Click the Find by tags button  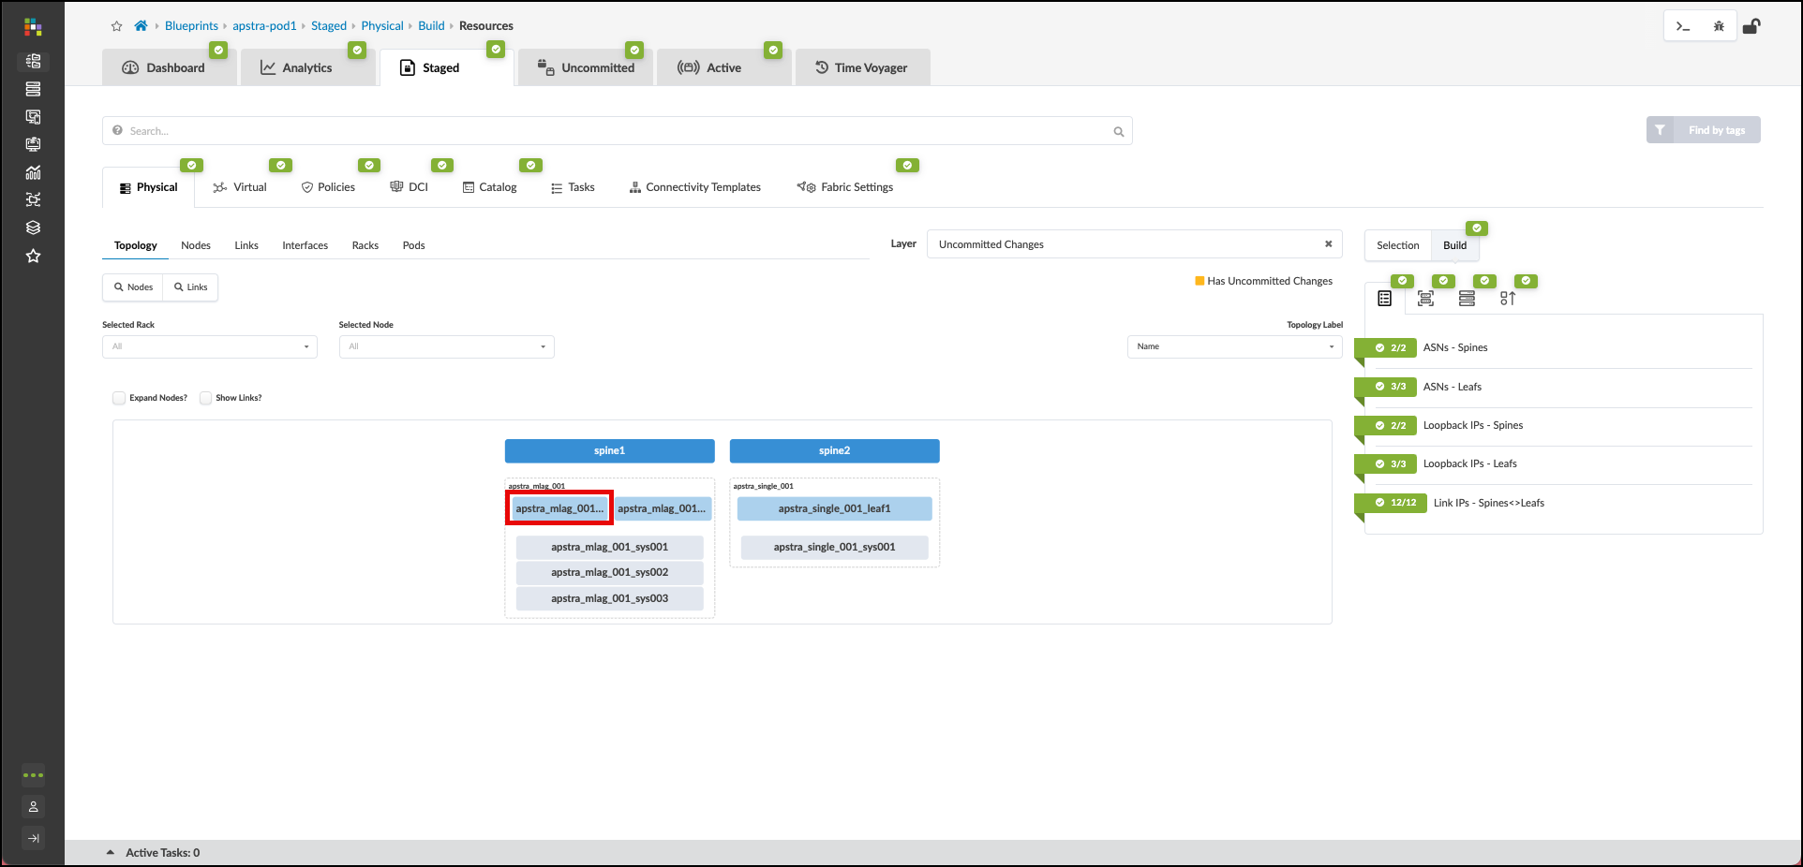pyautogui.click(x=1703, y=130)
